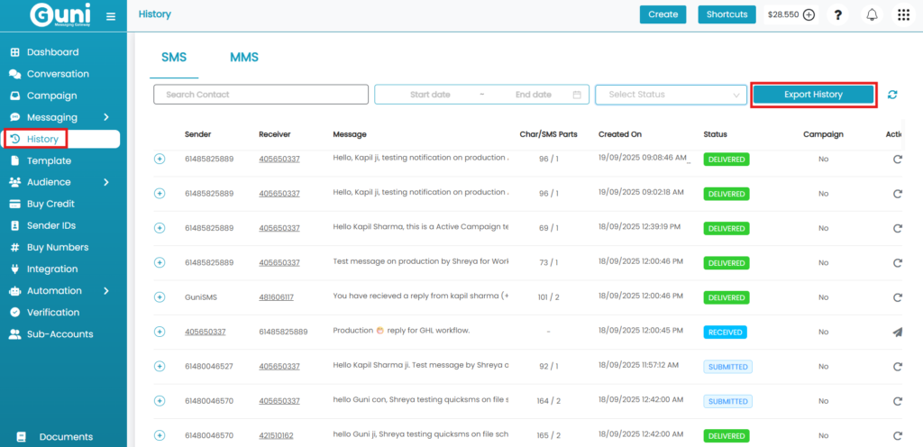Image resolution: width=923 pixels, height=447 pixels.
Task: Click the Export History button
Action: pos(813,95)
